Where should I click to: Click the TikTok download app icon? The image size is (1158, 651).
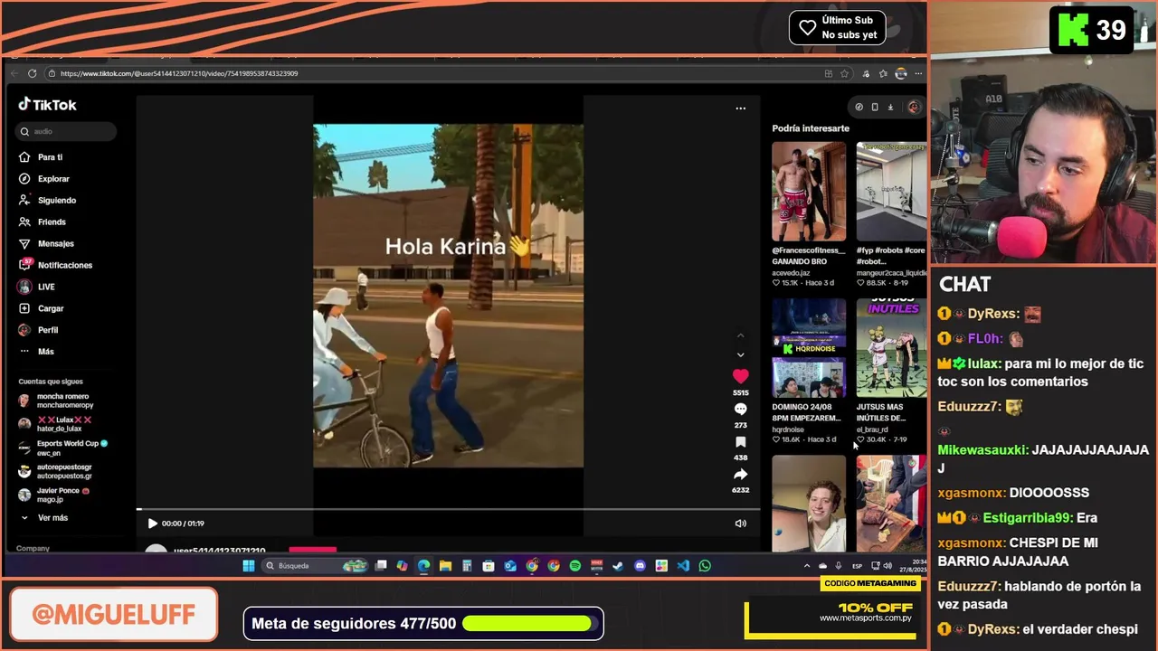pyautogui.click(x=890, y=108)
